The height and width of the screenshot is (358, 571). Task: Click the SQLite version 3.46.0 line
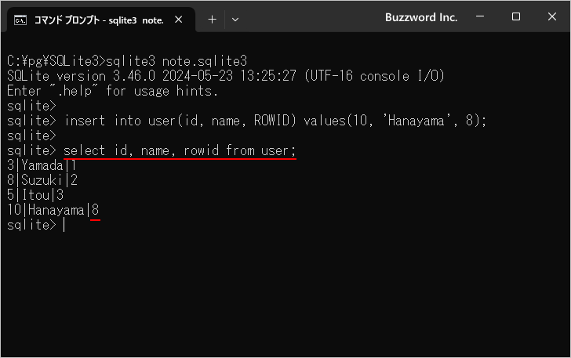(x=226, y=76)
